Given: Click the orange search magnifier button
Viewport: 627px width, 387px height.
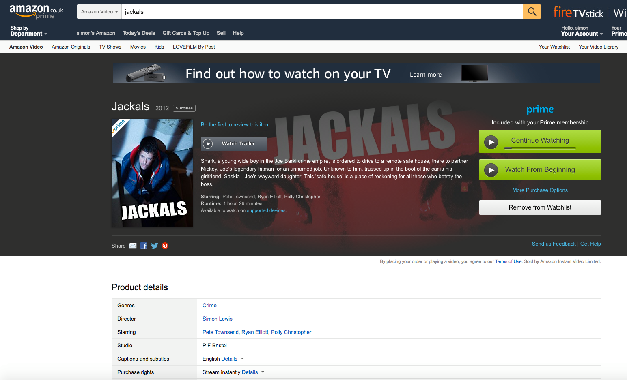Looking at the screenshot, I should [532, 11].
